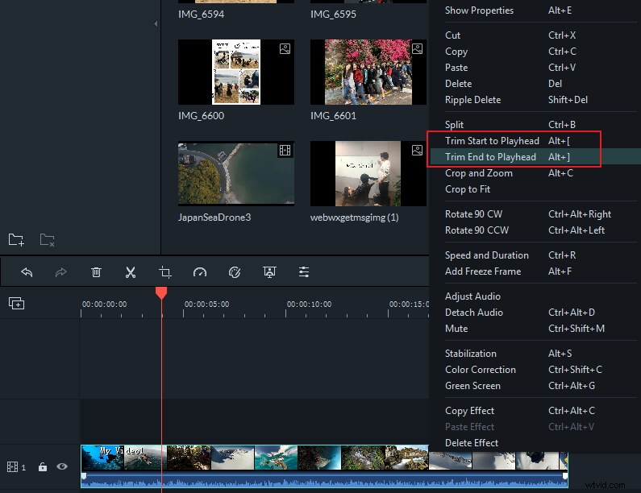
Task: Click the 00:00:10:00 ruler mark
Action: point(309,304)
